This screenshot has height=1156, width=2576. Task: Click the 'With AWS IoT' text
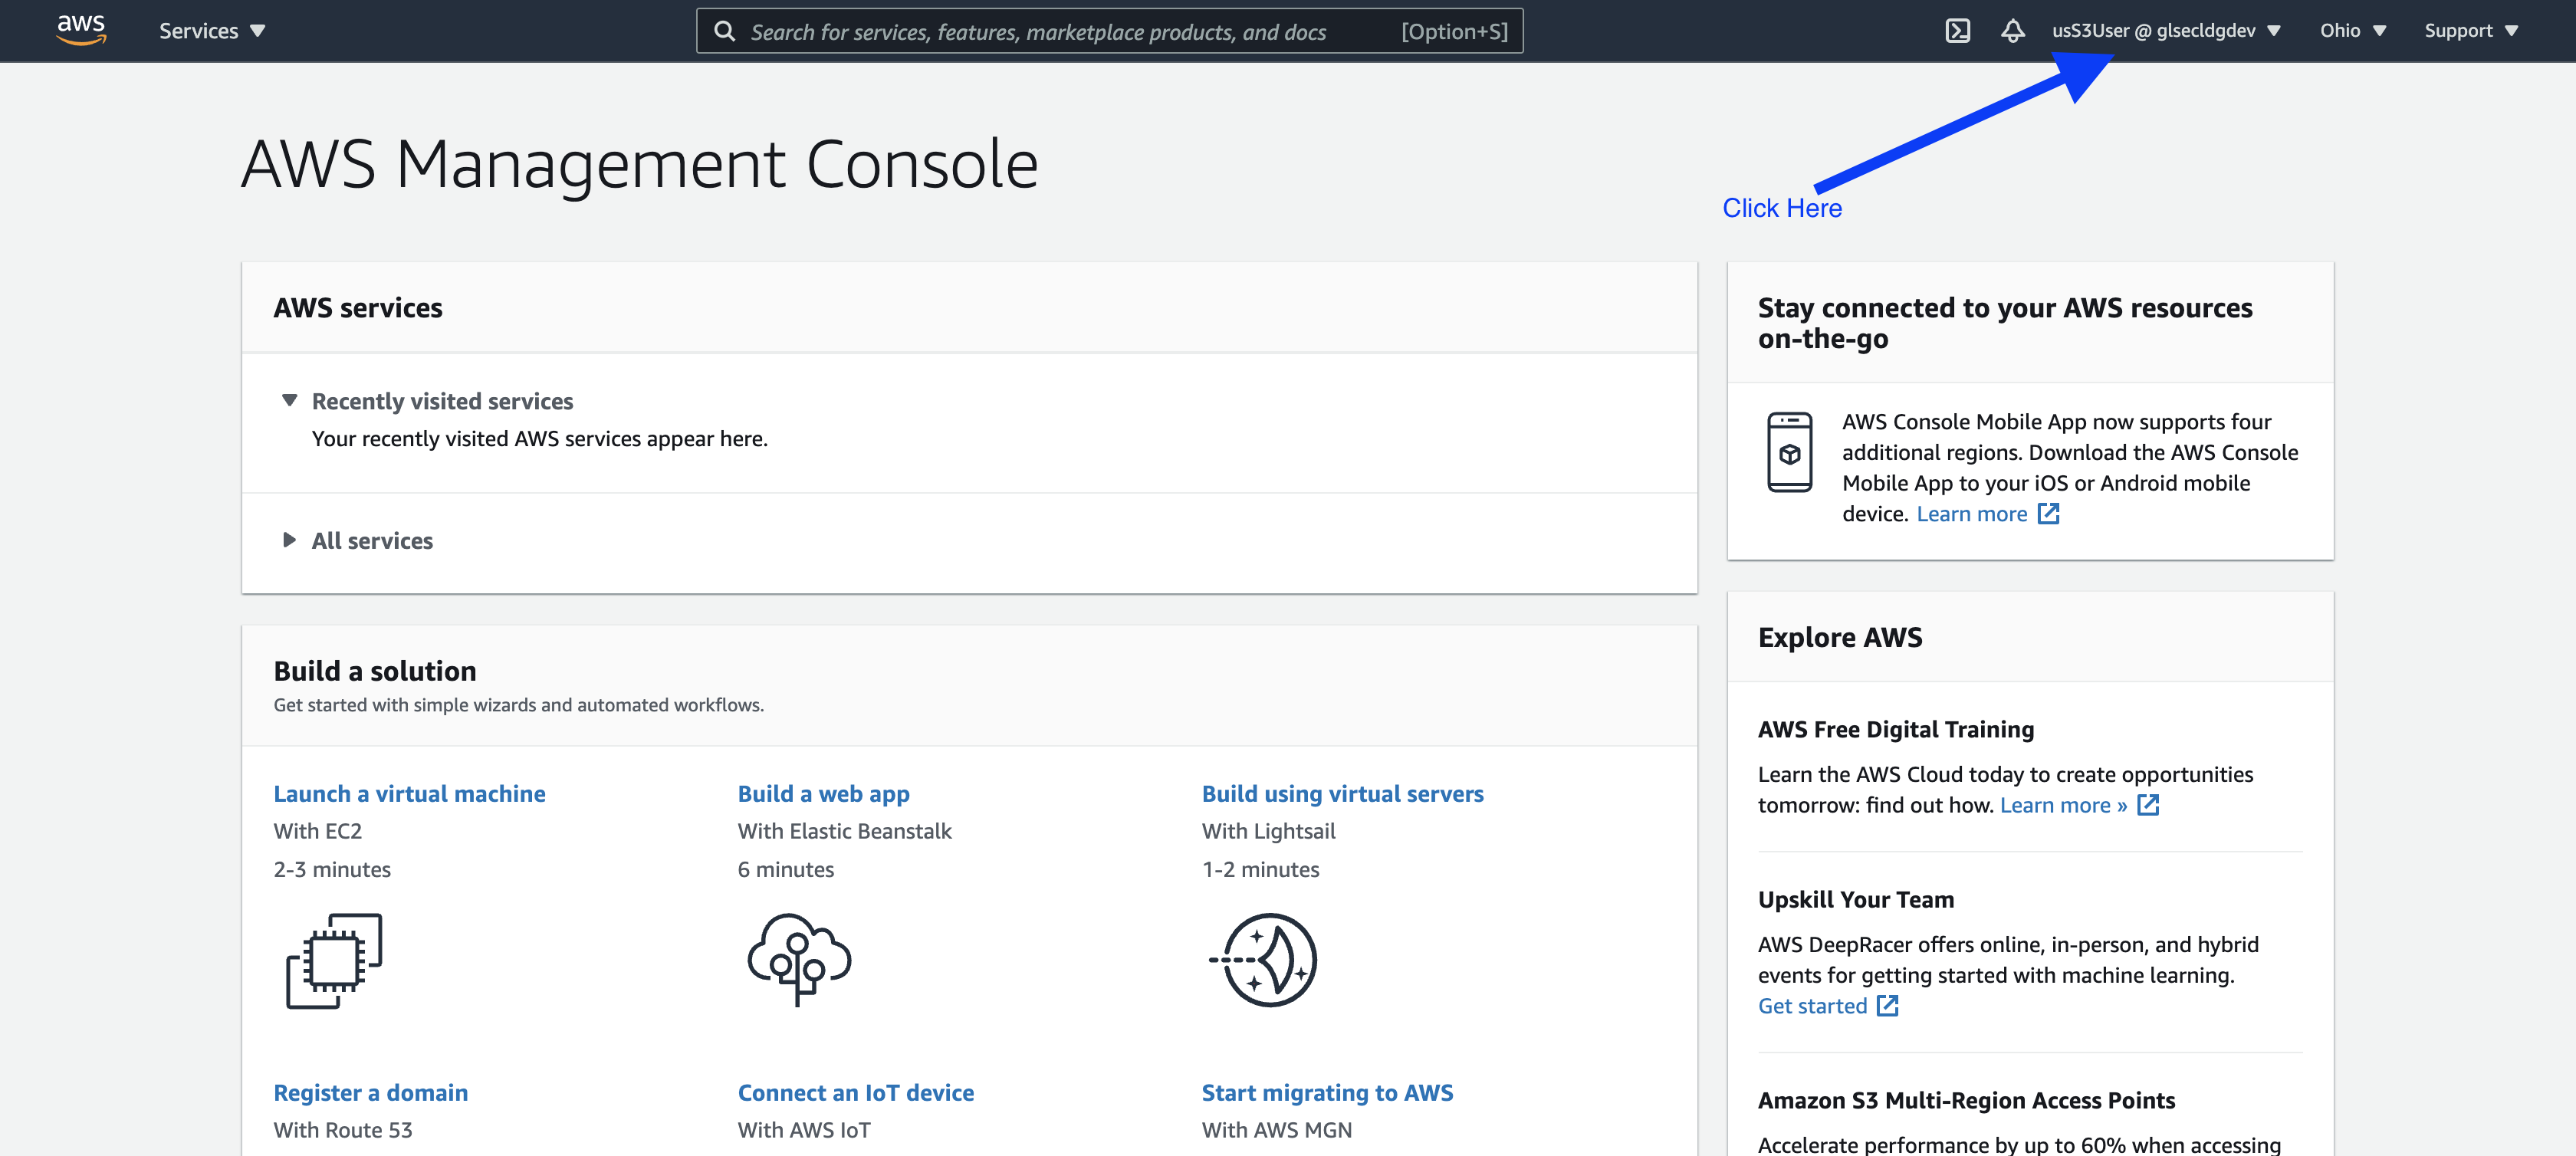[804, 1130]
